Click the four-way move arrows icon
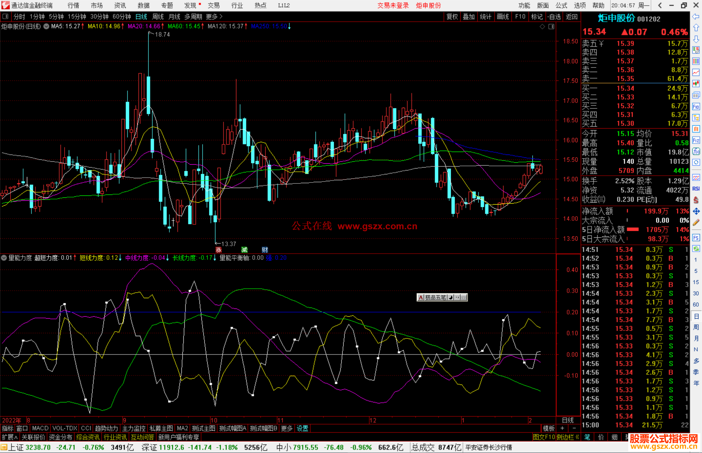702x453 pixels. pos(696,211)
